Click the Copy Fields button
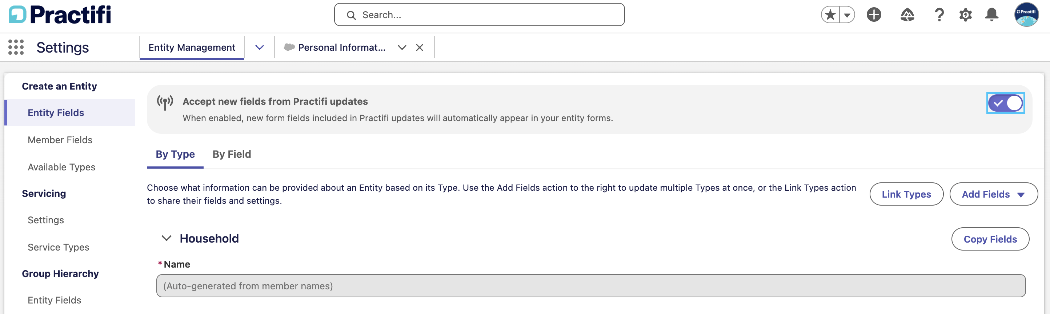This screenshot has height=314, width=1050. click(990, 239)
